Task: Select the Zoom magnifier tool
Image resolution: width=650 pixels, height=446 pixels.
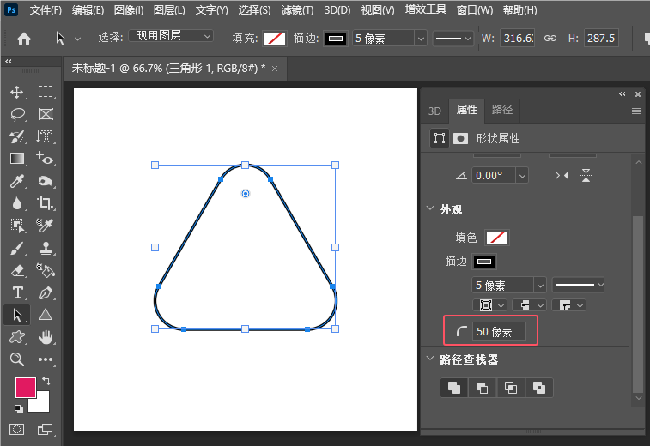Action: pos(17,359)
